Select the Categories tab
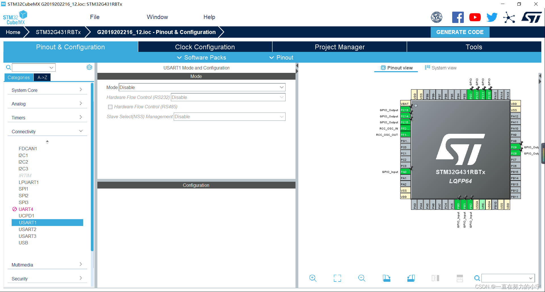This screenshot has width=545, height=292. (x=19, y=77)
